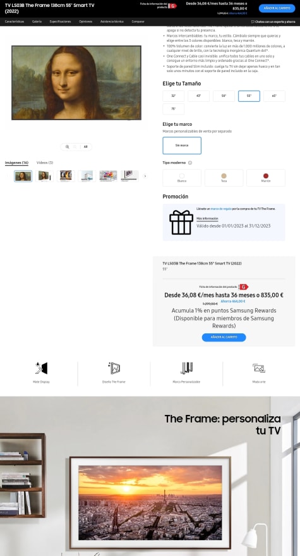Choose the 65" size option

[x=274, y=96]
